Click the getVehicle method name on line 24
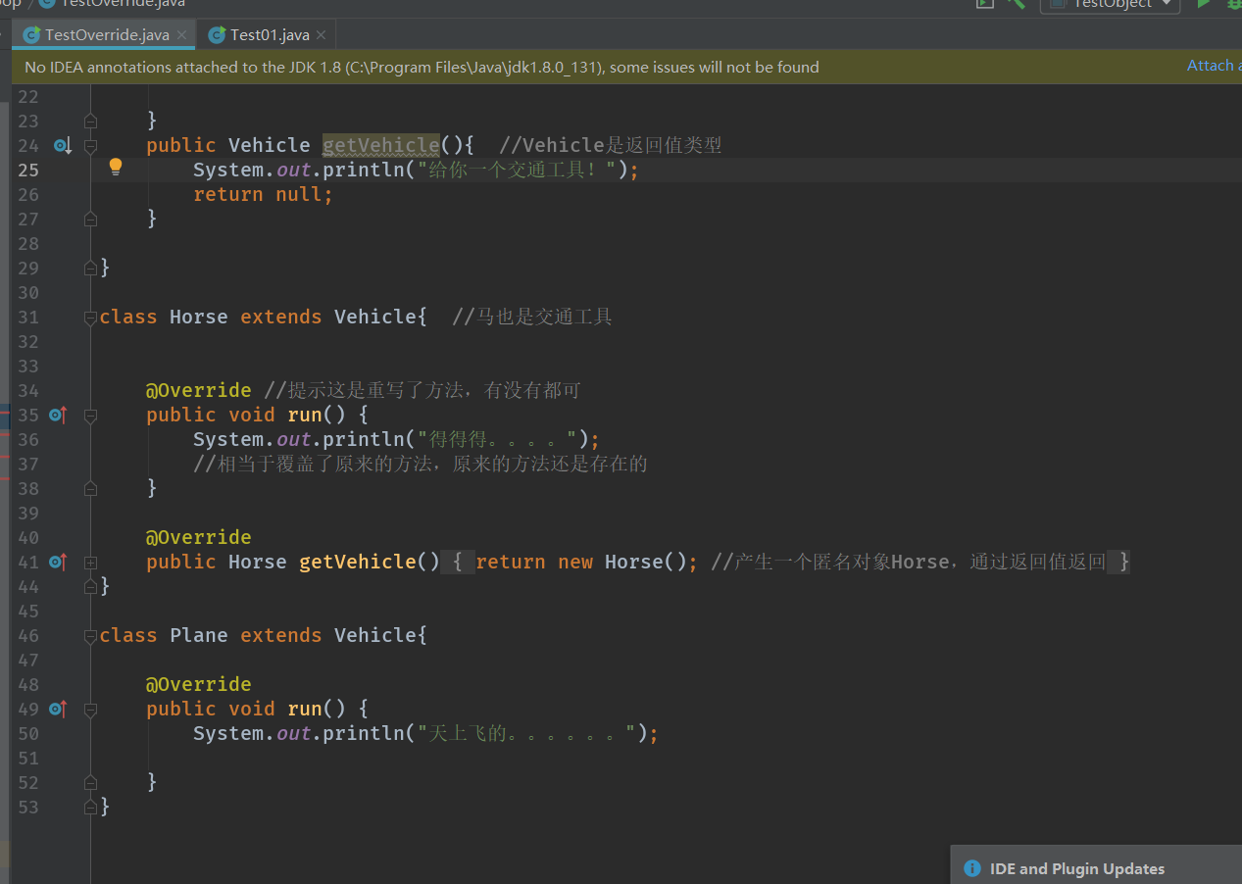 click(381, 146)
